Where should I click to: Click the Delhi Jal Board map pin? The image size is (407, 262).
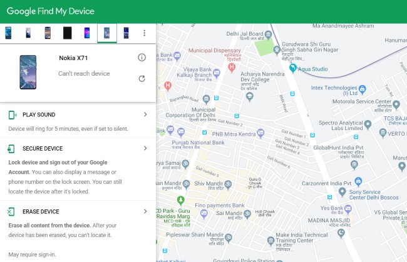[268, 34]
